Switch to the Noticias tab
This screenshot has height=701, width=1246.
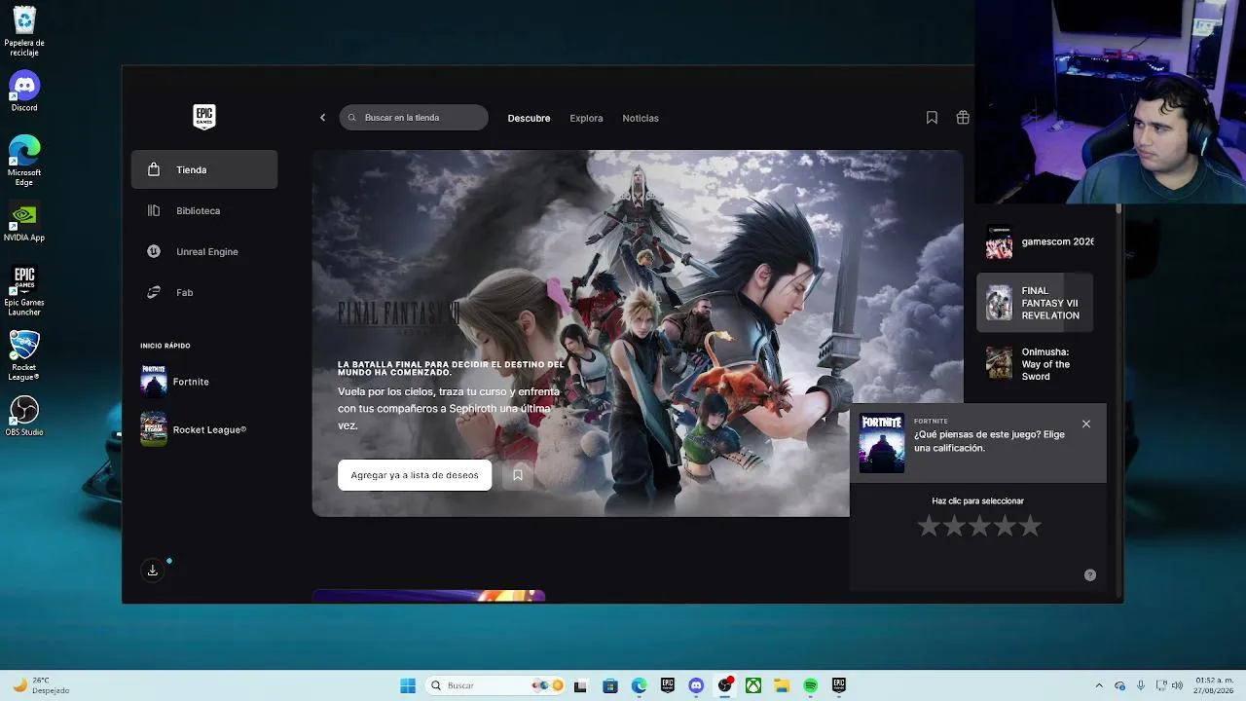(641, 118)
